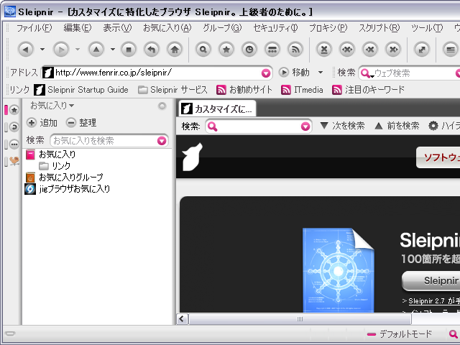Click the 追加 add favorite button
The height and width of the screenshot is (345, 460).
42,123
